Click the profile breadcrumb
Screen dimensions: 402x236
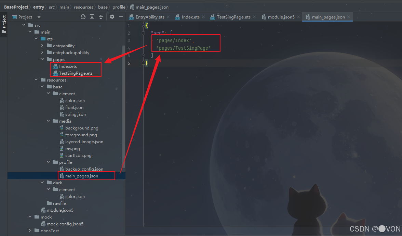(x=119, y=7)
